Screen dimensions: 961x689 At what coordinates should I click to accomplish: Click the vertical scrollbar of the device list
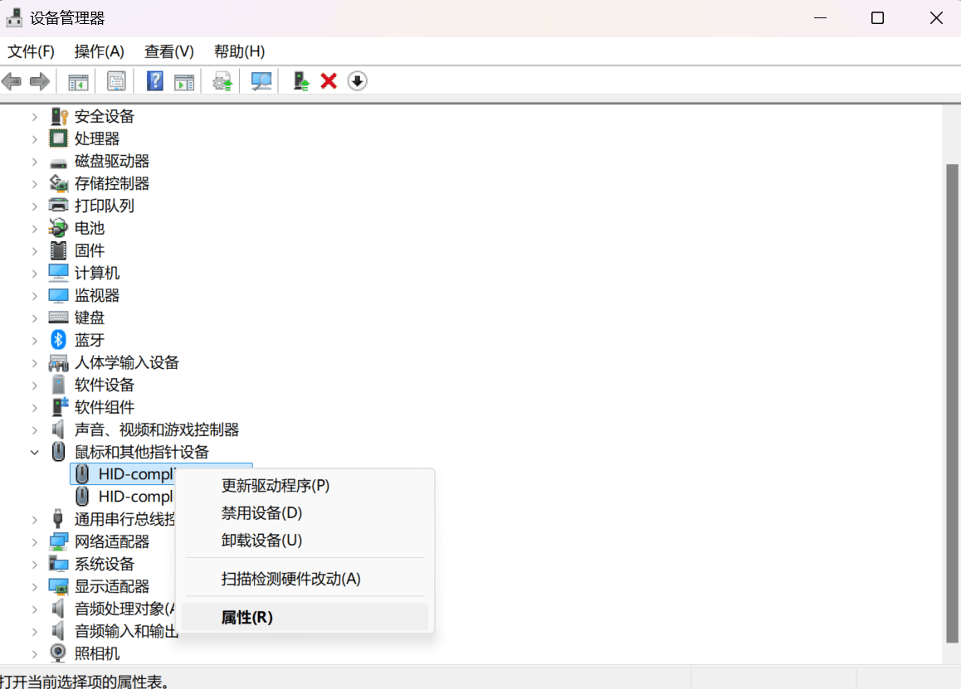pyautogui.click(x=952, y=398)
